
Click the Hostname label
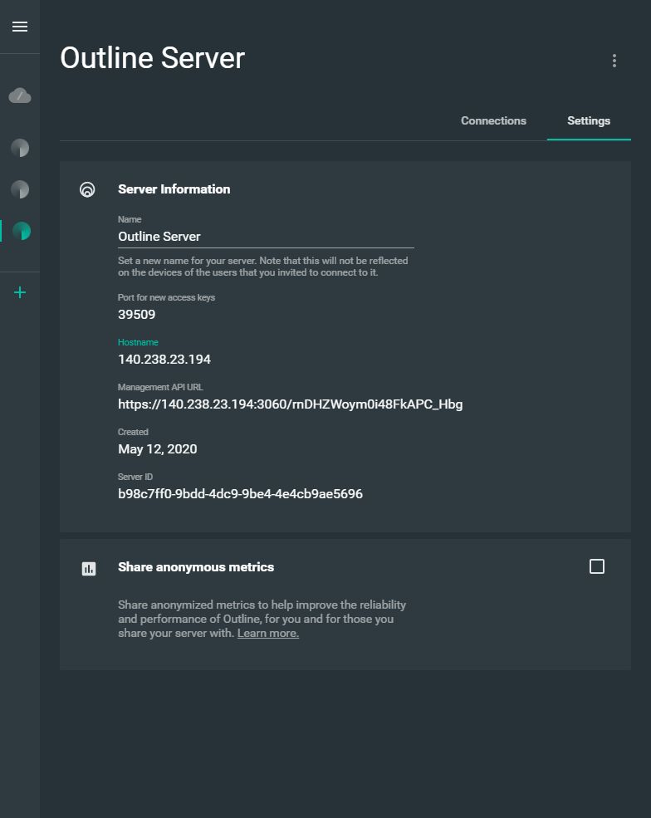[138, 342]
